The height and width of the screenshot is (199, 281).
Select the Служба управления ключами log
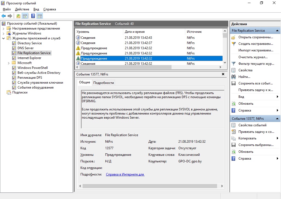coord(40,83)
